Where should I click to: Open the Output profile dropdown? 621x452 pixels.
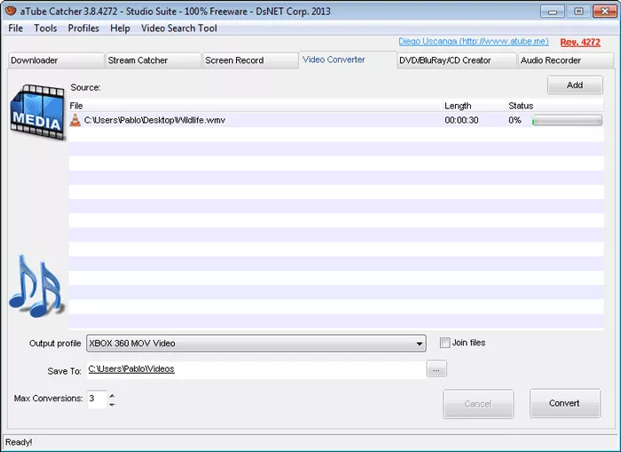[x=256, y=344]
